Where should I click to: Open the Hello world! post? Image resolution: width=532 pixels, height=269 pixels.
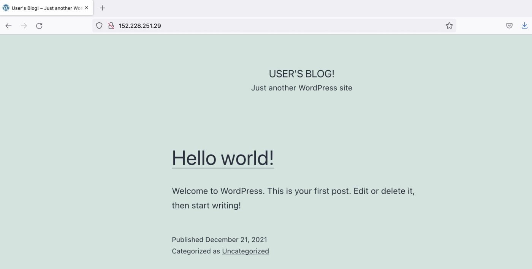click(x=223, y=158)
